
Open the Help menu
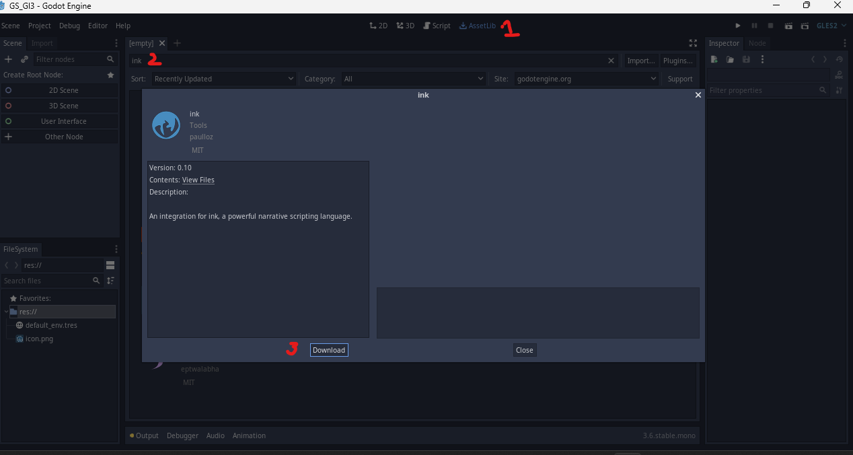(123, 26)
